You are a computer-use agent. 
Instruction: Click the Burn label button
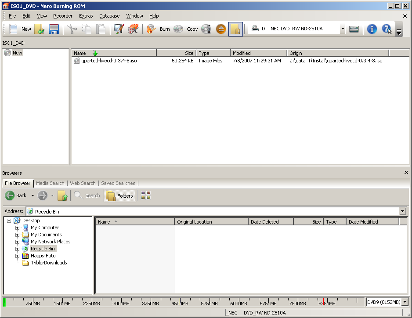pyautogui.click(x=165, y=29)
